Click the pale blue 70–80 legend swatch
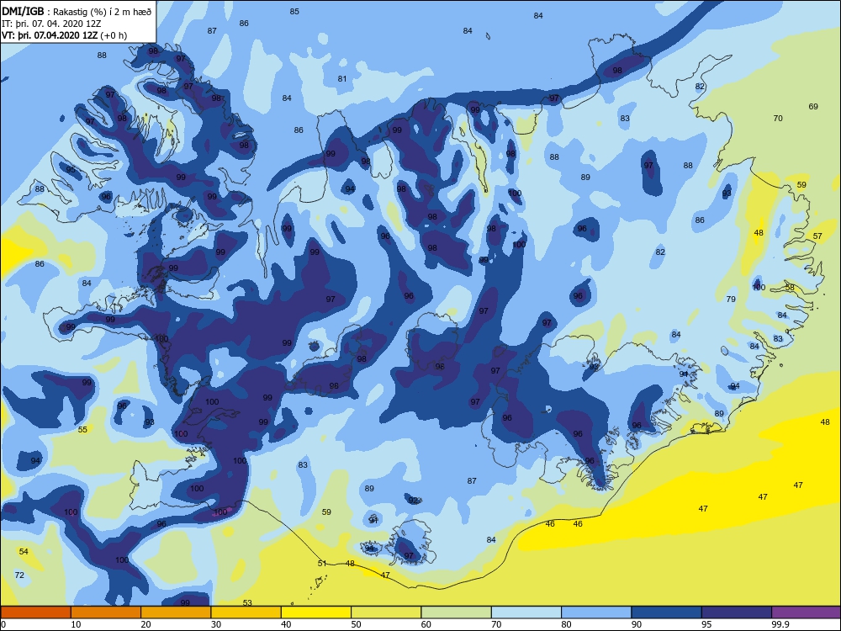 (x=526, y=612)
